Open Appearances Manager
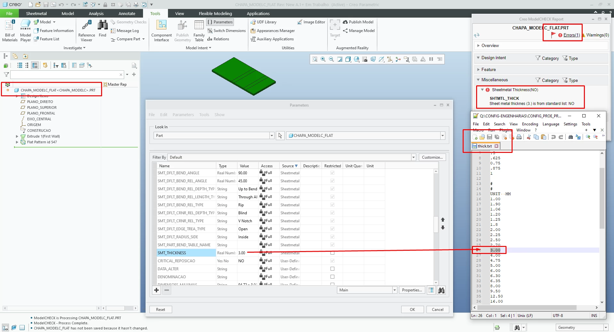The width and height of the screenshot is (614, 332). (x=273, y=31)
